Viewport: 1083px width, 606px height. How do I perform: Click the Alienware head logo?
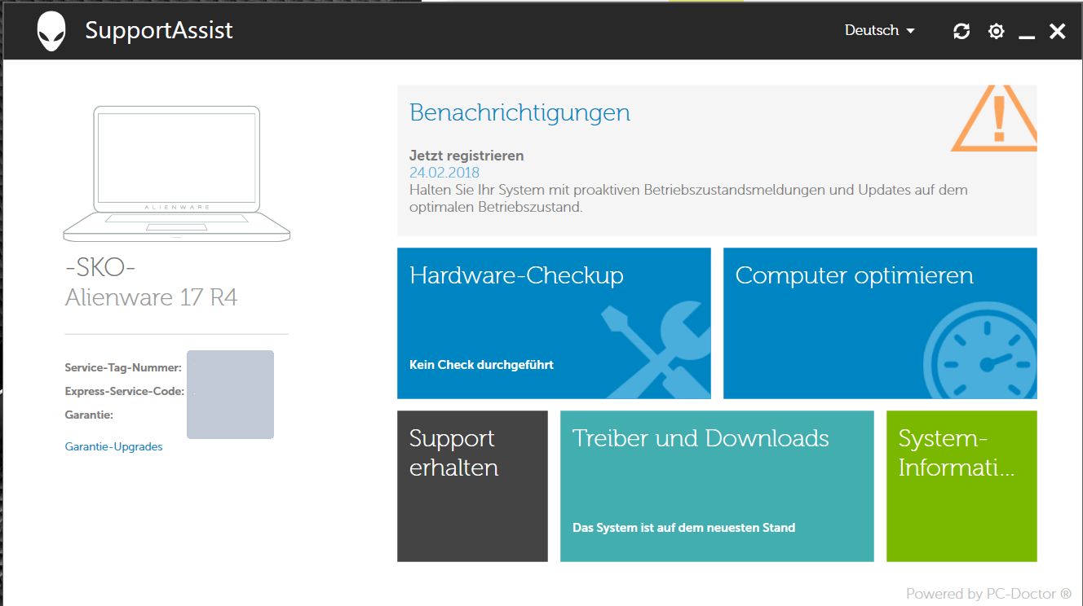[x=51, y=31]
